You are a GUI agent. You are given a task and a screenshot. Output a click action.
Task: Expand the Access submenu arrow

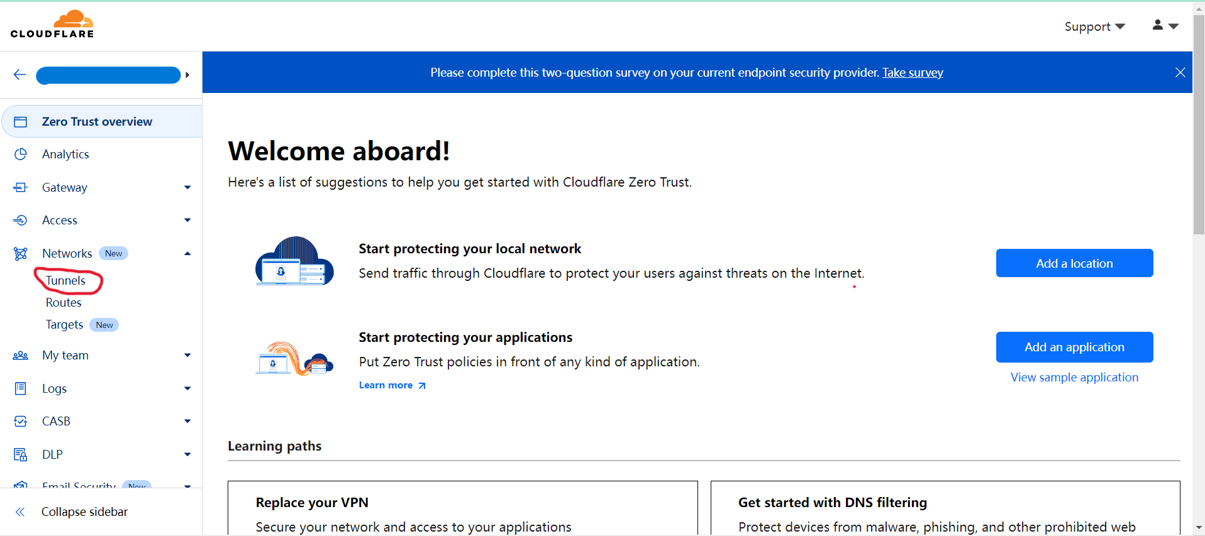click(x=187, y=220)
